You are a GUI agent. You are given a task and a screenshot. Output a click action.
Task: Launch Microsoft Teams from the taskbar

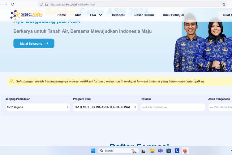[x=160, y=151]
